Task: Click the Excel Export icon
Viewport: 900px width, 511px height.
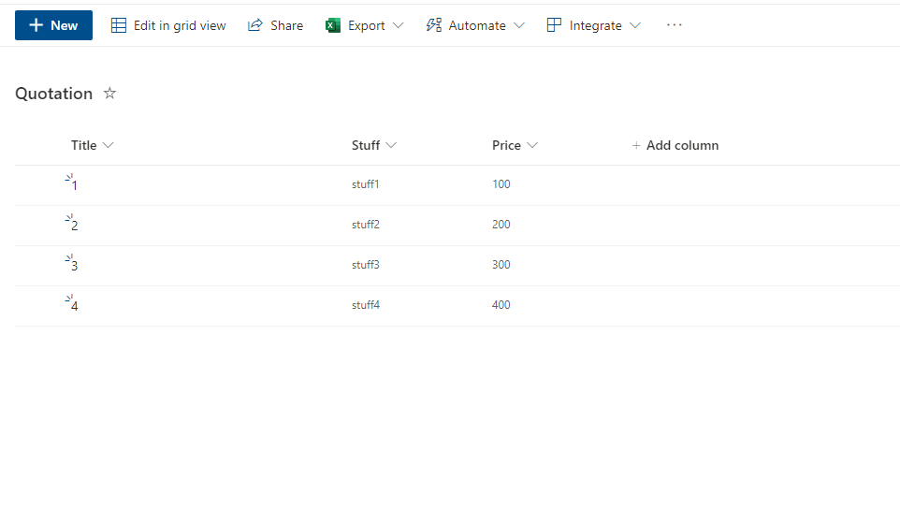Action: (333, 25)
